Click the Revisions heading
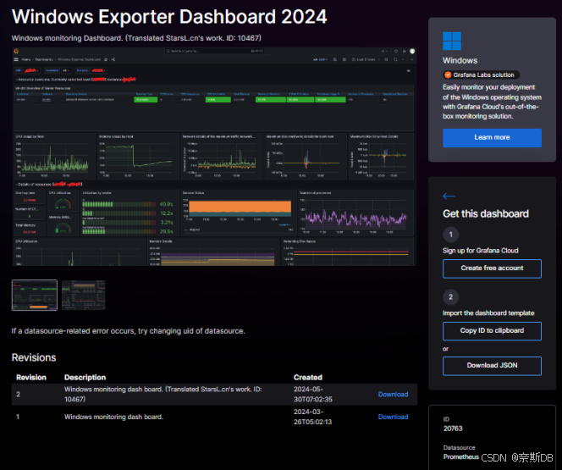Image resolution: width=562 pixels, height=470 pixels. [x=34, y=357]
